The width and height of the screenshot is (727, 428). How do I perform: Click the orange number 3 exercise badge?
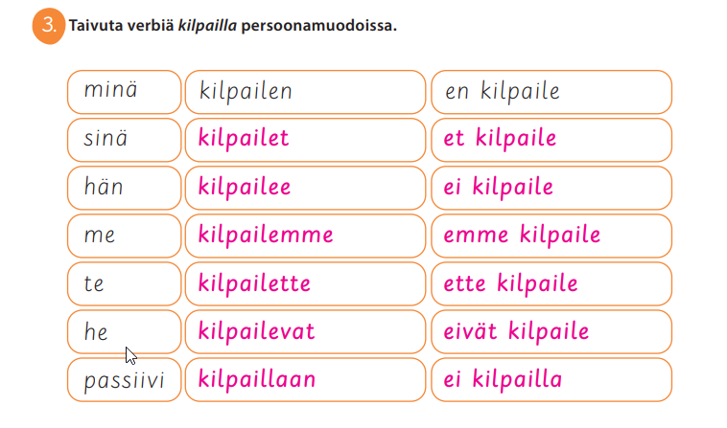(x=47, y=26)
